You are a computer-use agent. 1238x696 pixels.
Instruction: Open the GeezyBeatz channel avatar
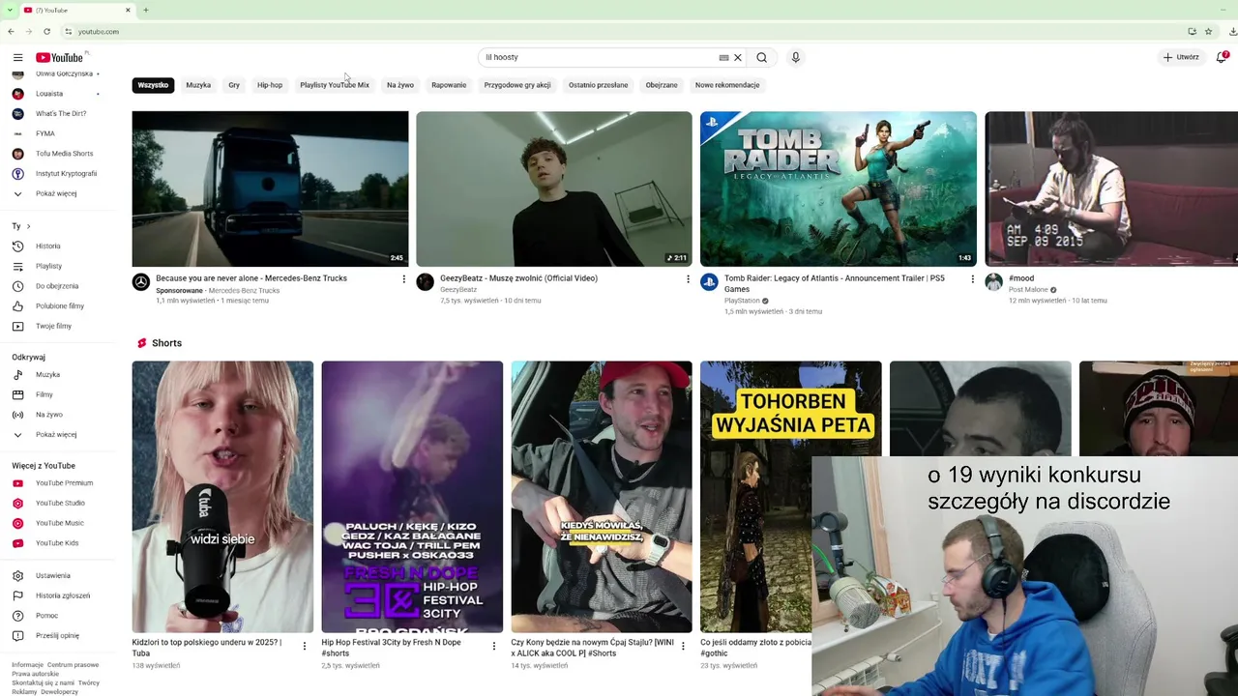[426, 281]
